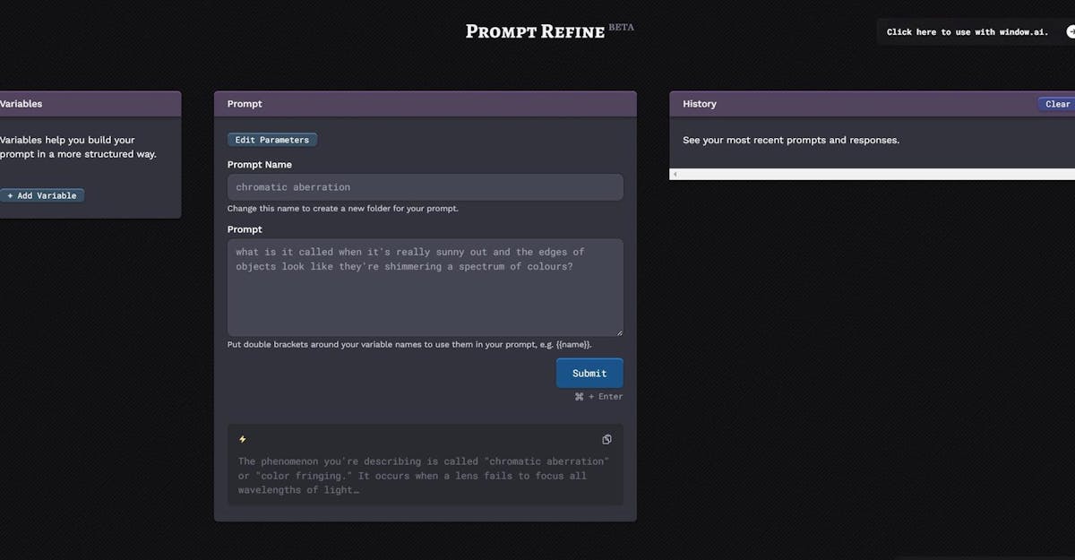Click the copy response icon

(606, 439)
